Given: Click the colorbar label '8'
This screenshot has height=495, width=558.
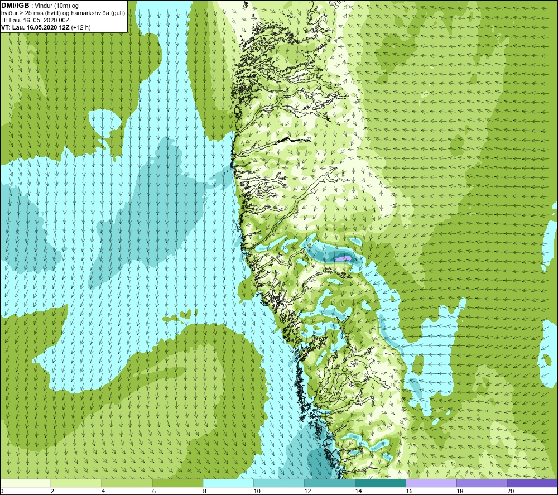Looking at the screenshot, I should 205,492.
